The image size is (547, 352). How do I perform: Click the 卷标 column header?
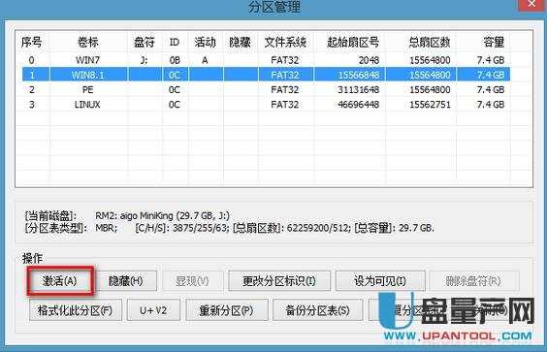coord(88,43)
